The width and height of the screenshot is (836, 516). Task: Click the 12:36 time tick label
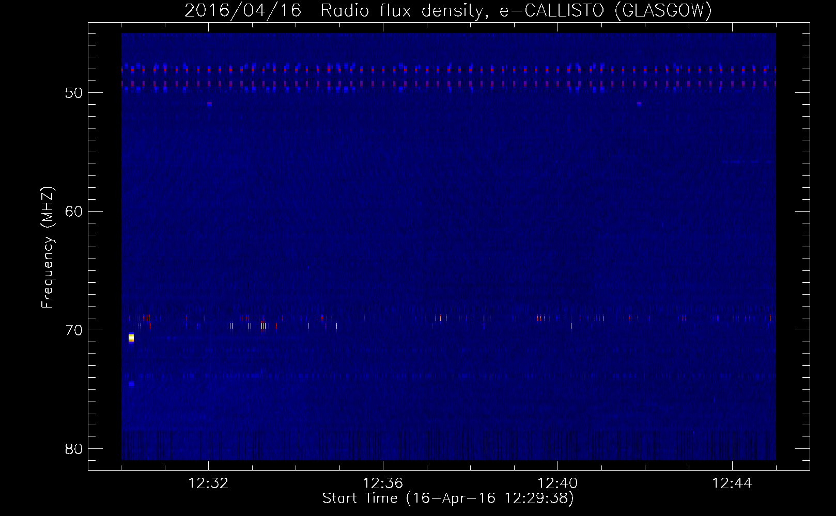pos(383,483)
